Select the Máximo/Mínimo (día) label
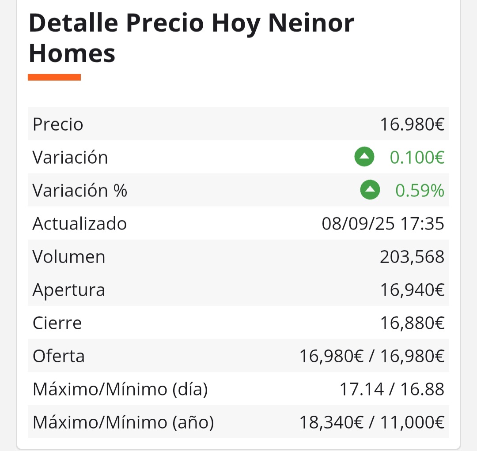The image size is (477, 451). [120, 389]
